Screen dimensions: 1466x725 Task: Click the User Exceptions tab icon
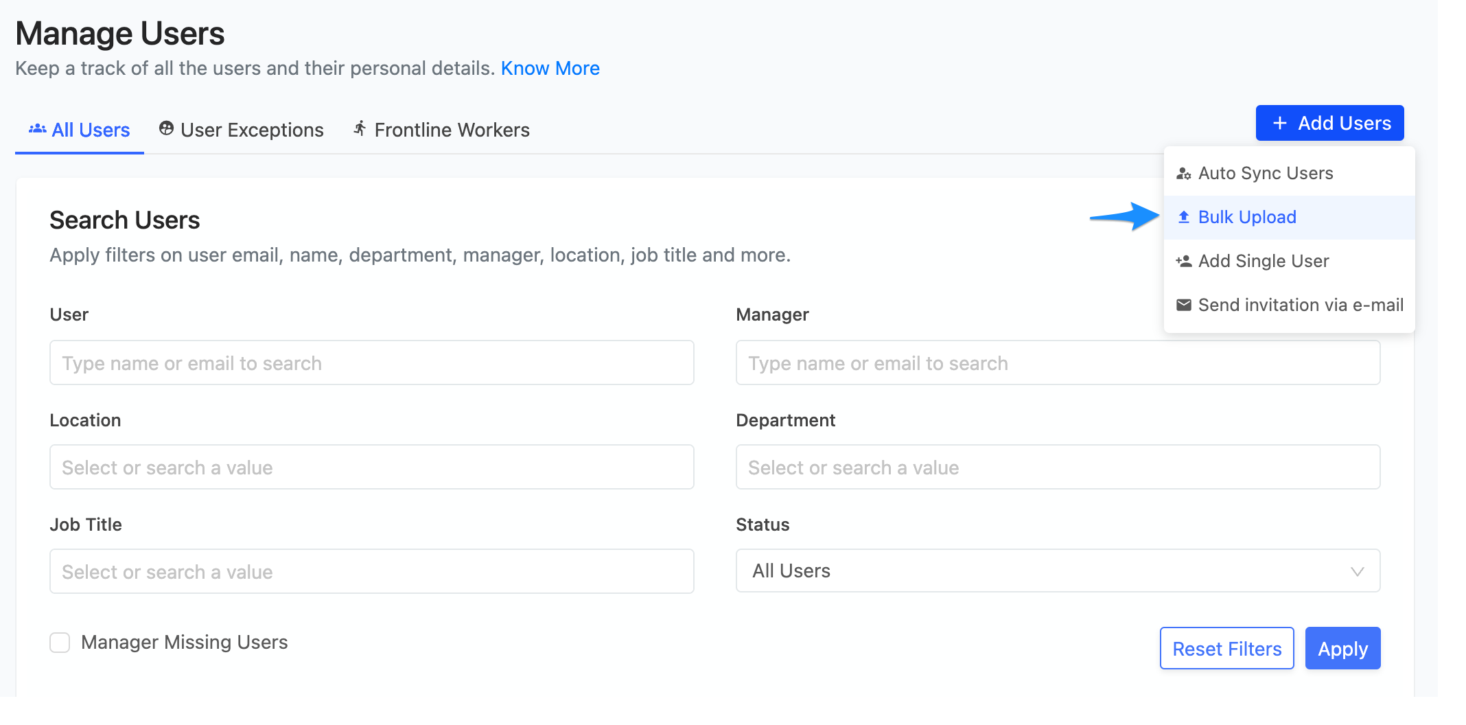(166, 128)
